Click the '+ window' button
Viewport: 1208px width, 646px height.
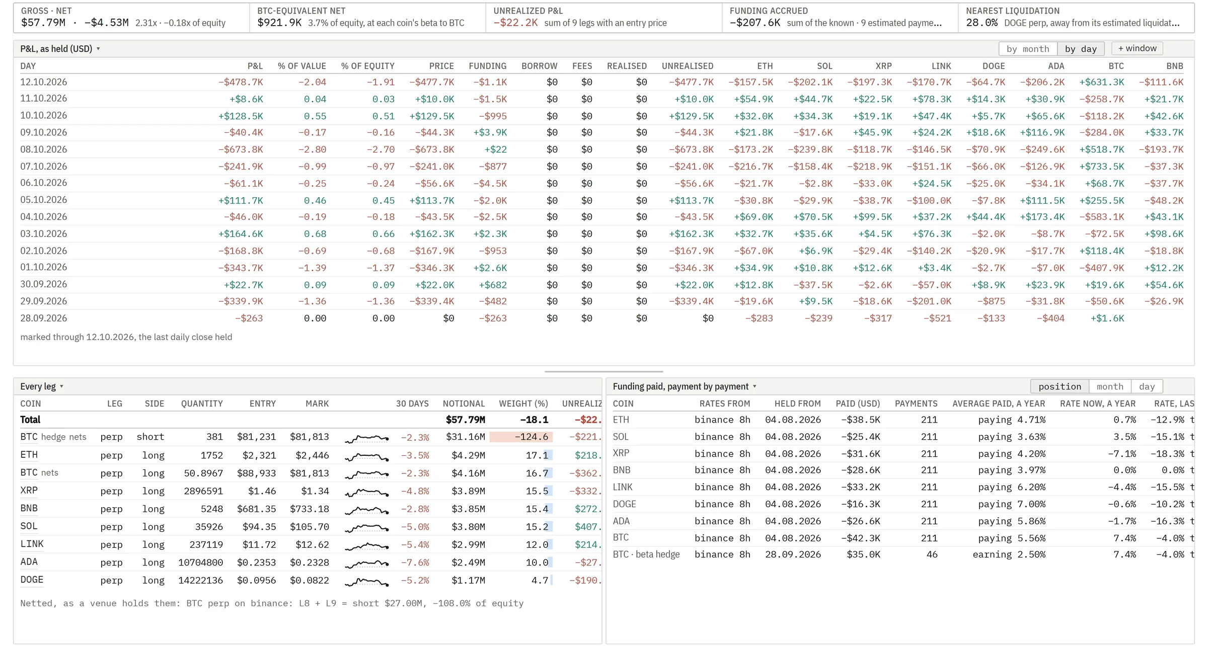[x=1137, y=48]
